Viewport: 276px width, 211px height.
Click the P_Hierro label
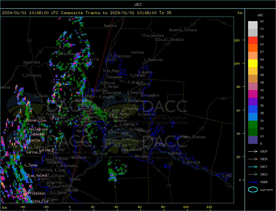pyautogui.click(x=107, y=97)
